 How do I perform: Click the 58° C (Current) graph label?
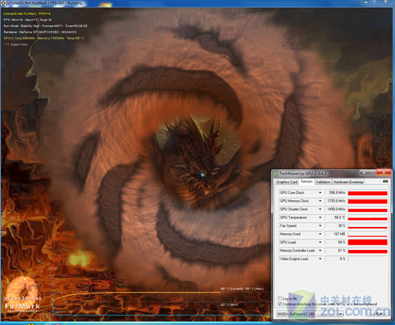point(242,289)
